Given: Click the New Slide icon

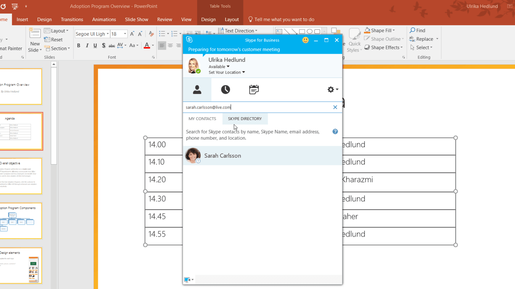Looking at the screenshot, I should 35,34.
